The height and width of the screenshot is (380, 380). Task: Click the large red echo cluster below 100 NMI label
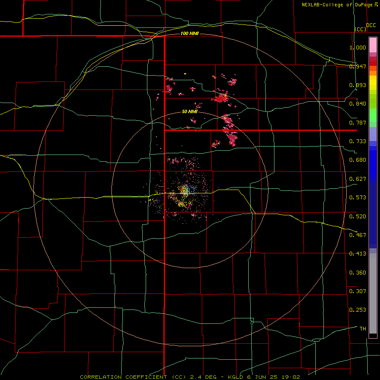tap(220, 98)
